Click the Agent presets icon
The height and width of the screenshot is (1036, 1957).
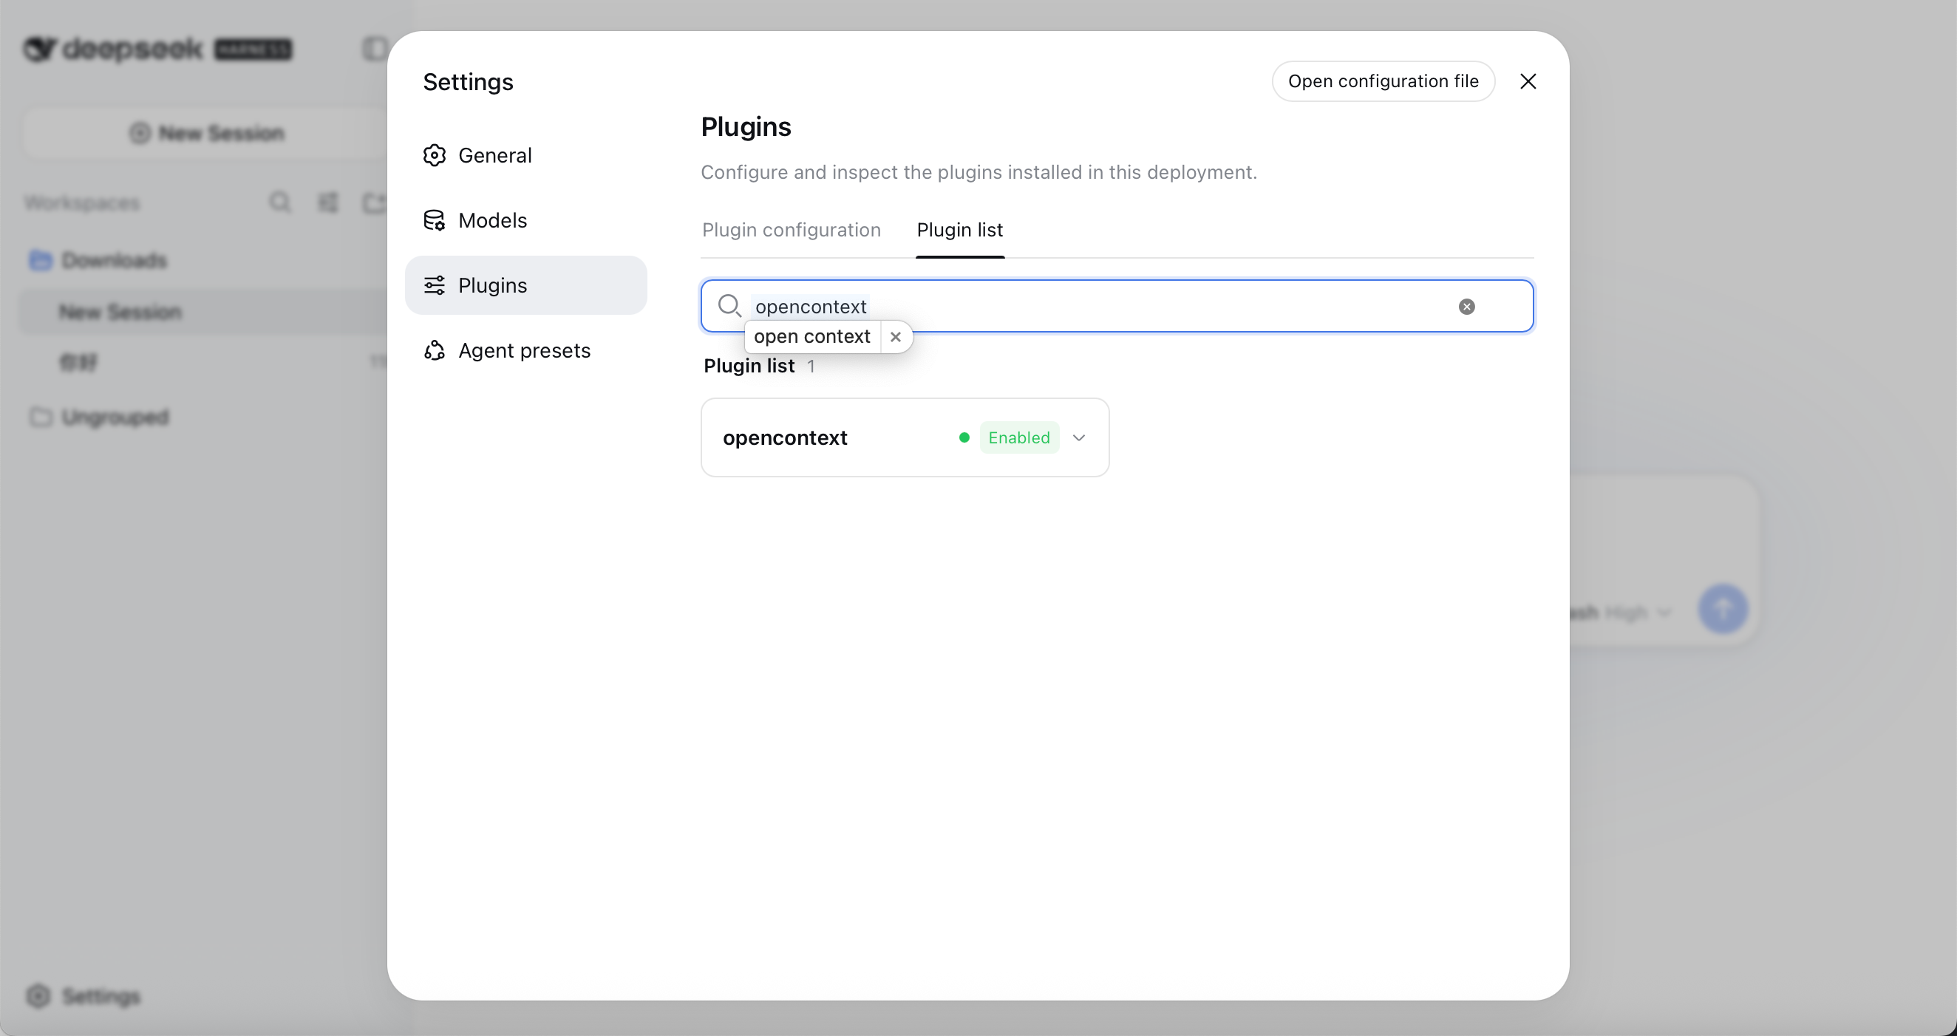point(434,350)
